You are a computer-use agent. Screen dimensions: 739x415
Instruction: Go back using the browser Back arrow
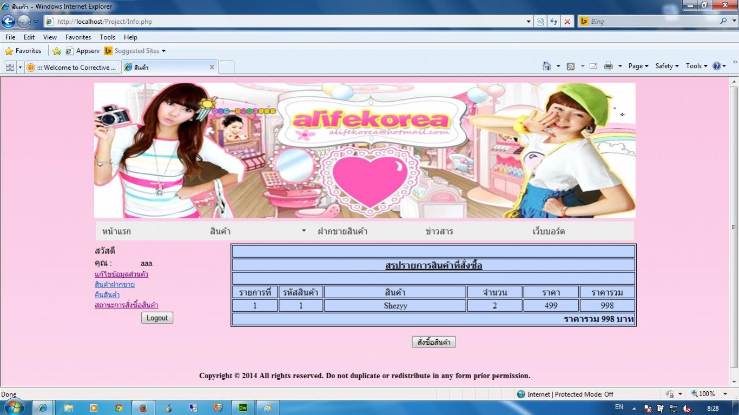9,22
